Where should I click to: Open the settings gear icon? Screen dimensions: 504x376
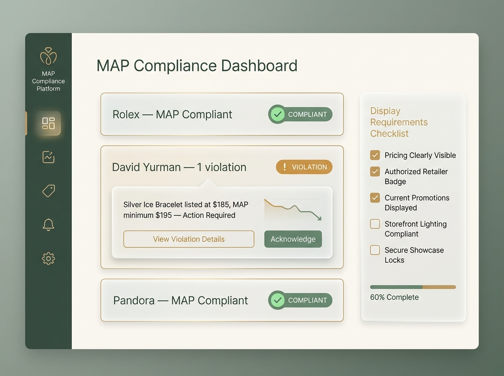point(48,258)
